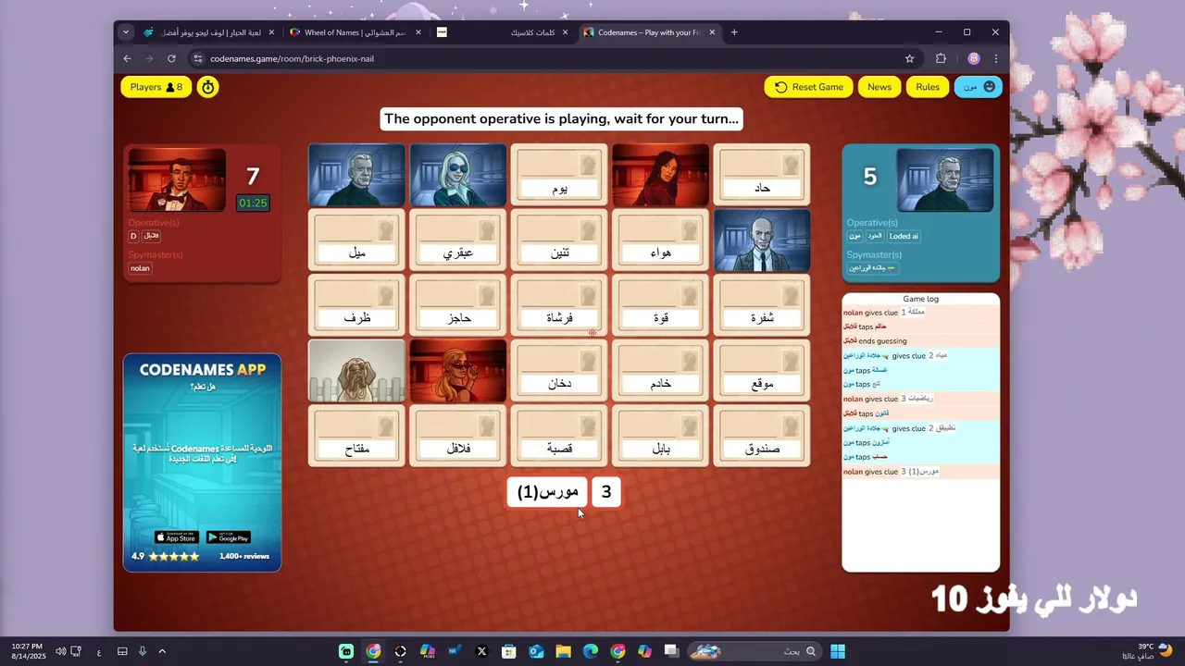Click the clue word مورس(1)
Viewport: 1185px width, 666px height.
(x=547, y=492)
